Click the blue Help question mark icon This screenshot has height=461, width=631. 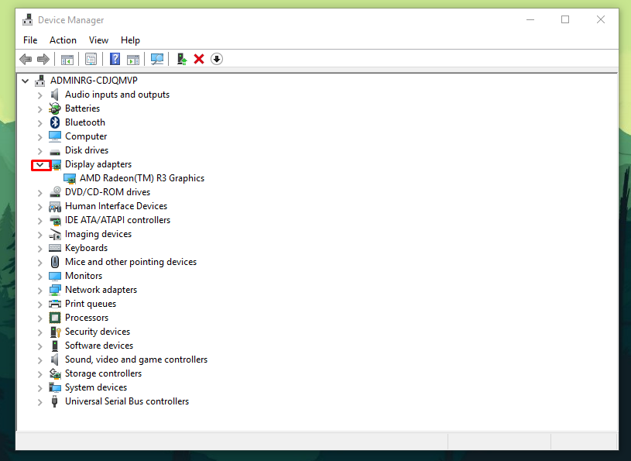[115, 59]
